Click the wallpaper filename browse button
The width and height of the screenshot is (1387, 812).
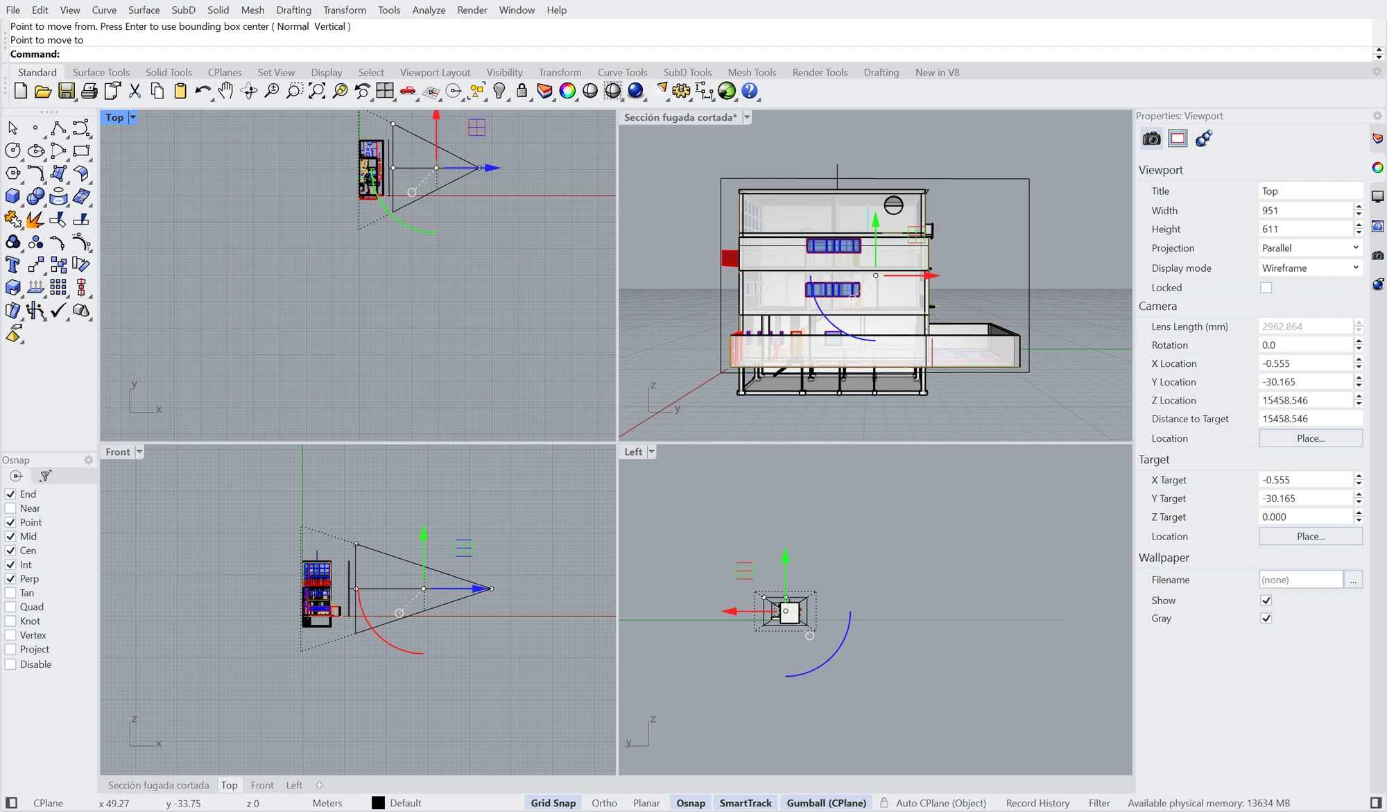click(1353, 580)
